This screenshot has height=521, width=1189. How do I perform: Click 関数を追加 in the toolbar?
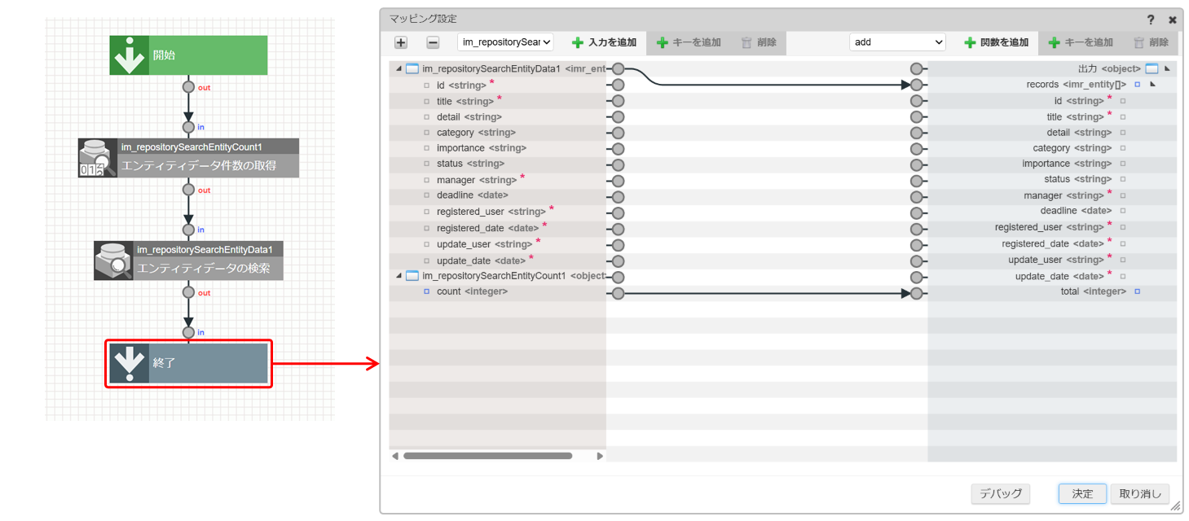996,42
